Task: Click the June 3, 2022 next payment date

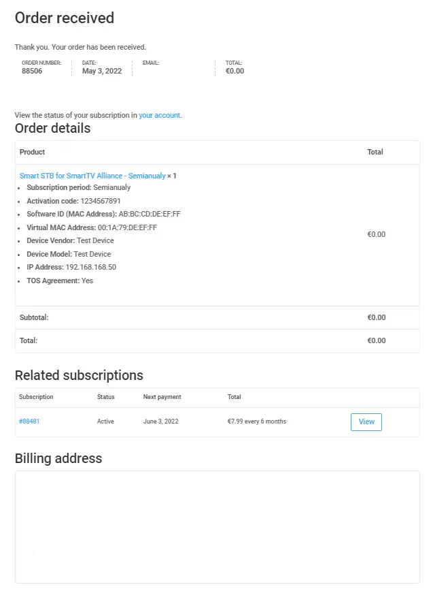Action: [x=161, y=421]
